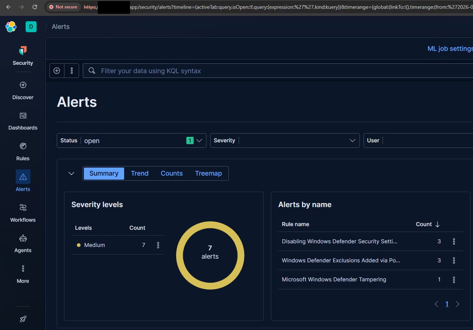Open actions for Windows Defender Exclusions row

coord(454,260)
